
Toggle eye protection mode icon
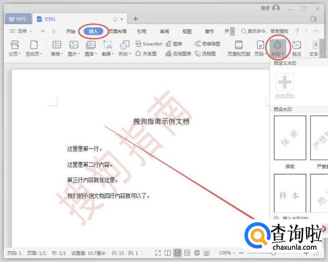click(206, 253)
